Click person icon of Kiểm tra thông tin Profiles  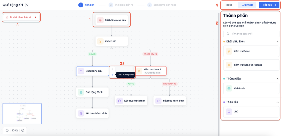pos(229,65)
